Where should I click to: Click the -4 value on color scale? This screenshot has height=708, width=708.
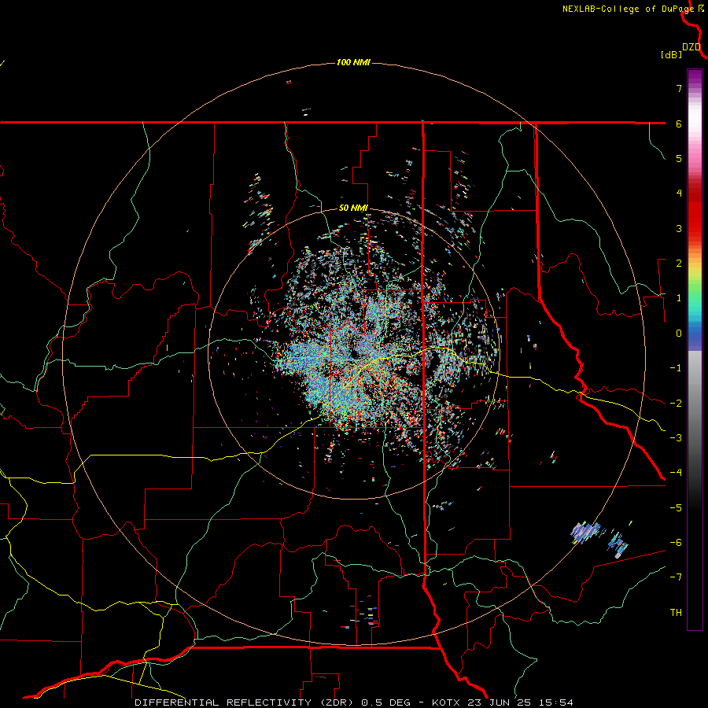(x=676, y=473)
